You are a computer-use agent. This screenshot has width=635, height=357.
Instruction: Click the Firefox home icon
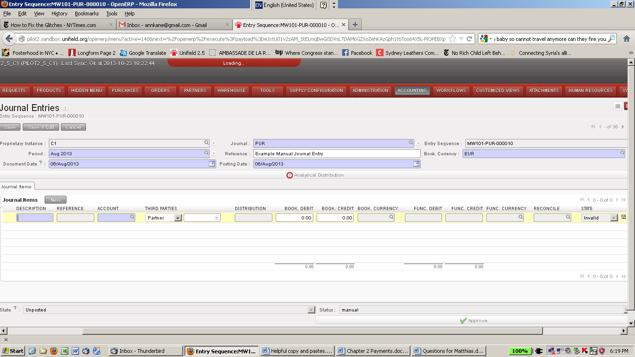pos(626,39)
